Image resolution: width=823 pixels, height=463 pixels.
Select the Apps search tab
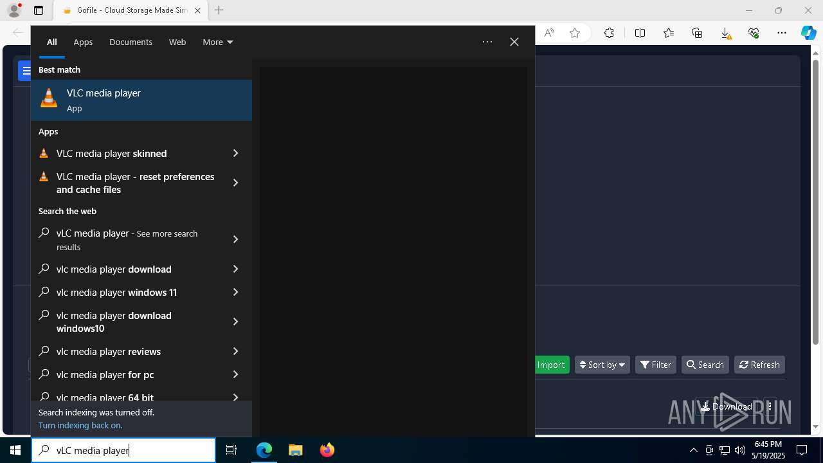(83, 42)
